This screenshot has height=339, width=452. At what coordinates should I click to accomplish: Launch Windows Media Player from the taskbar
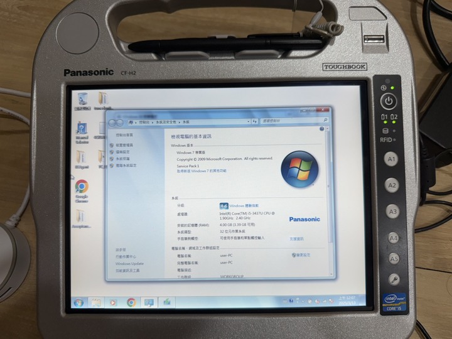[x=113, y=303]
